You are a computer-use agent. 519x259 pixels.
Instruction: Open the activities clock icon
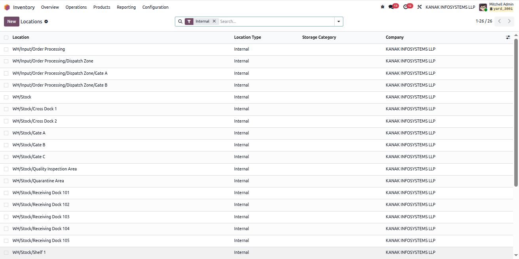(x=405, y=7)
